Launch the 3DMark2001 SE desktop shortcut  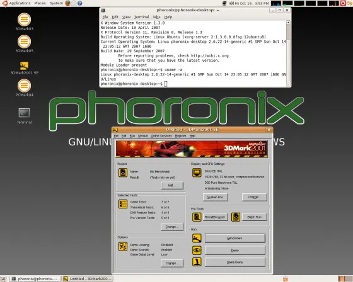pyautogui.click(x=24, y=65)
